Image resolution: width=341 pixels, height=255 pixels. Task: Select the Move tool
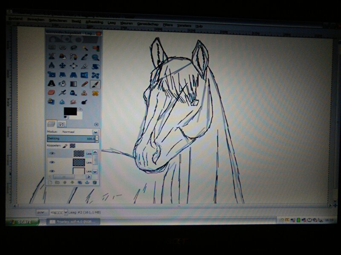coord(63,66)
